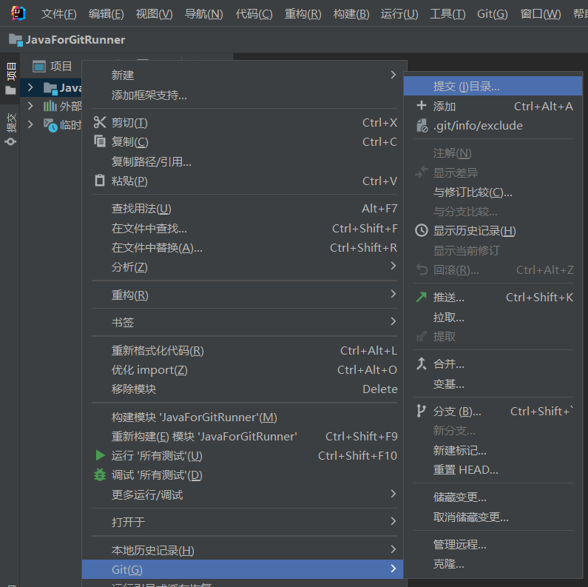Select 在文件中替换(A)... entry
Viewport: 588px width, 587px height.
pos(244,248)
